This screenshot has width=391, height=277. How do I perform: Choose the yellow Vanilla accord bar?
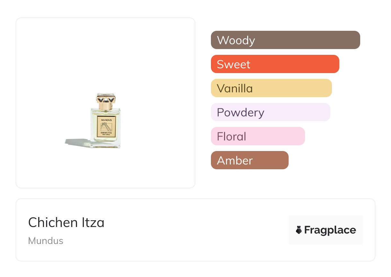coord(271,88)
